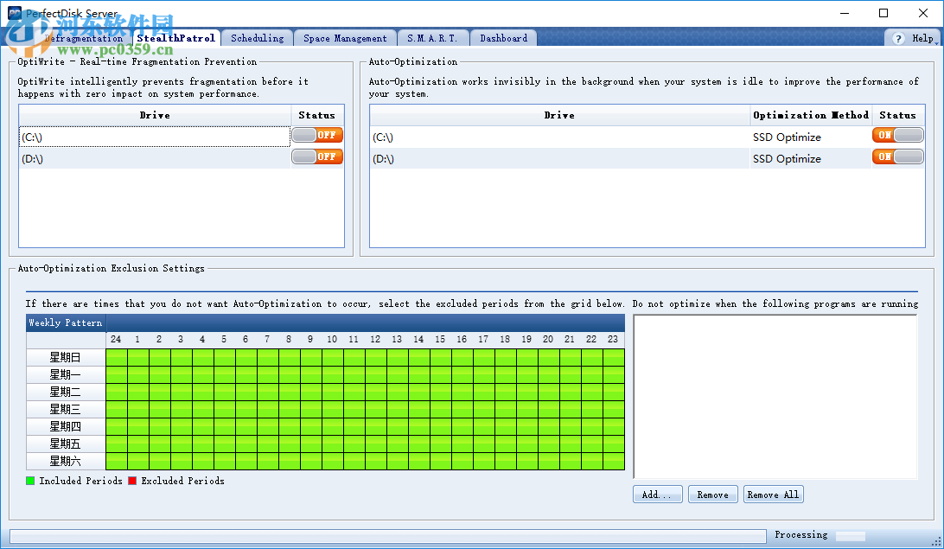View the S.M.A.R.T. tab

click(x=432, y=37)
